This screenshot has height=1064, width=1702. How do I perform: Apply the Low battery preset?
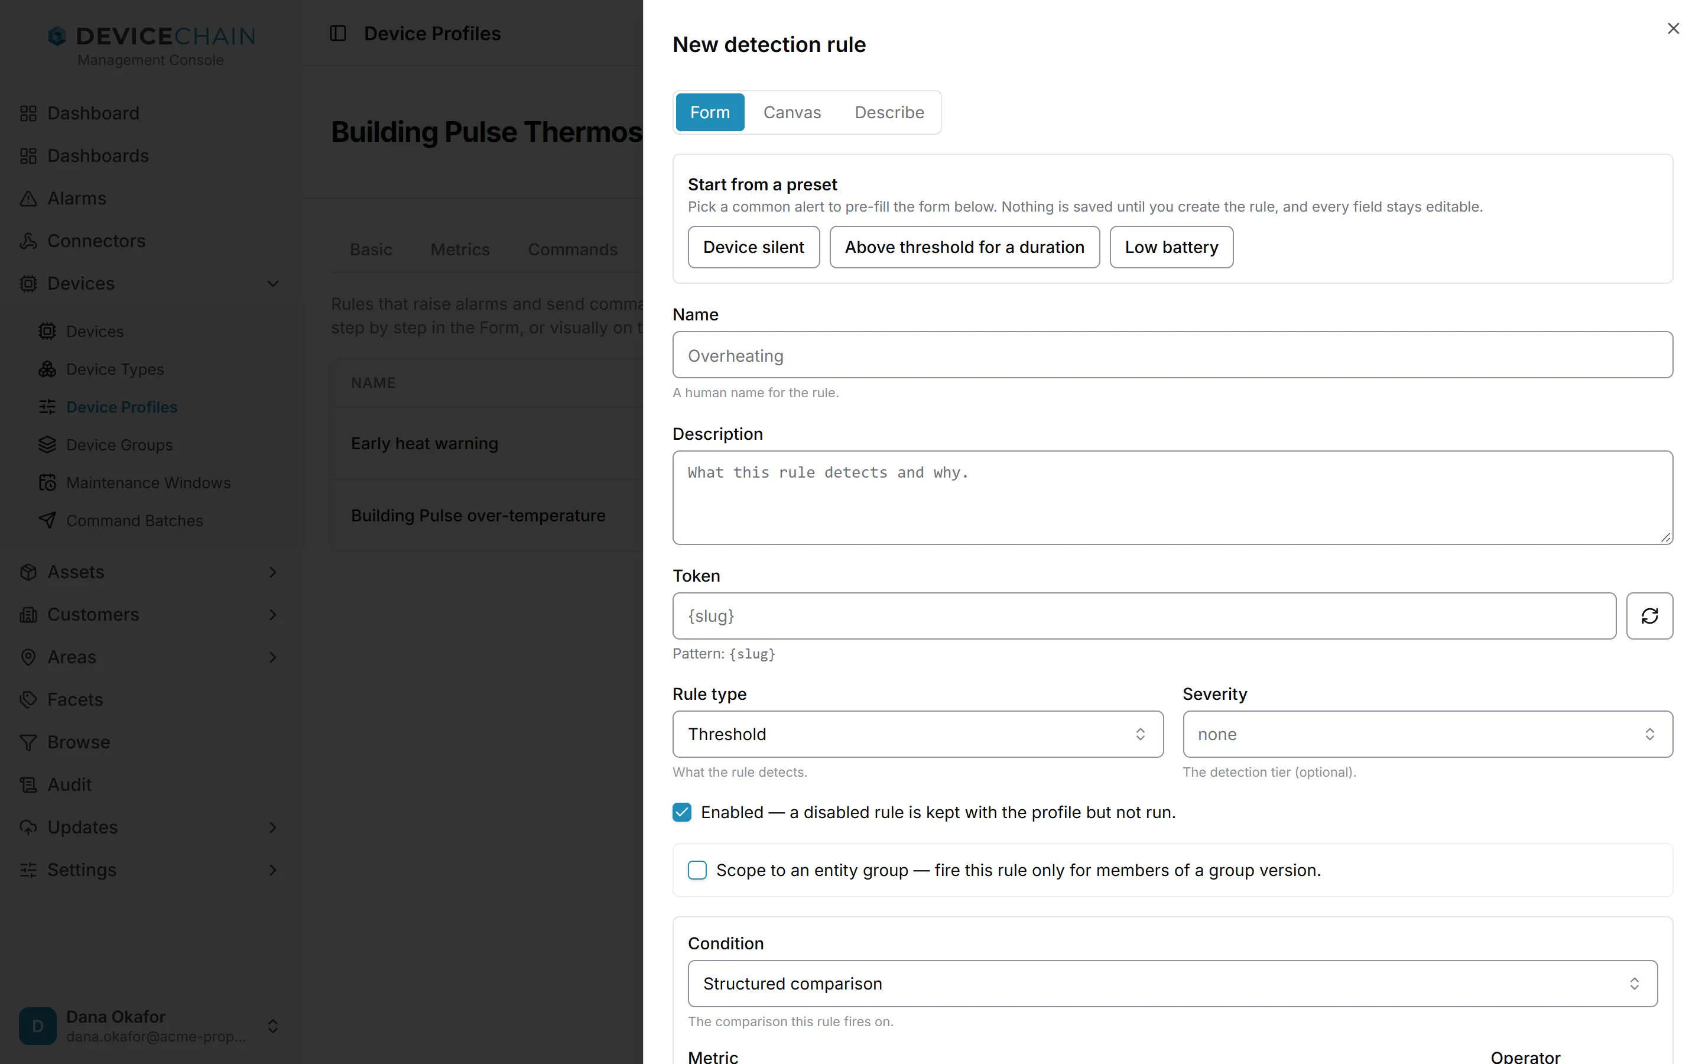(x=1171, y=247)
